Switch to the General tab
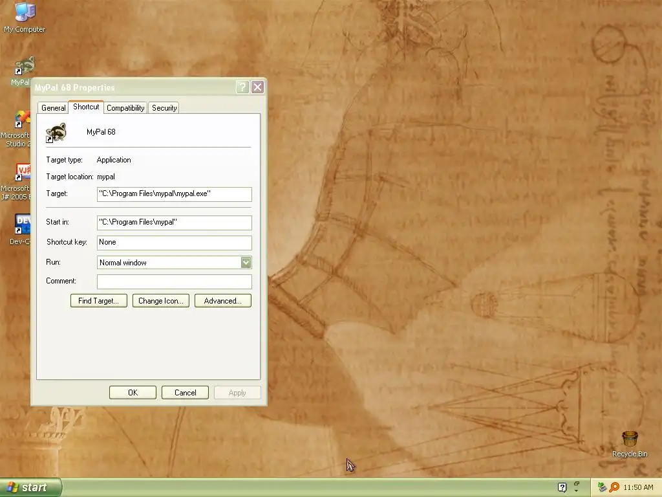 click(x=53, y=108)
